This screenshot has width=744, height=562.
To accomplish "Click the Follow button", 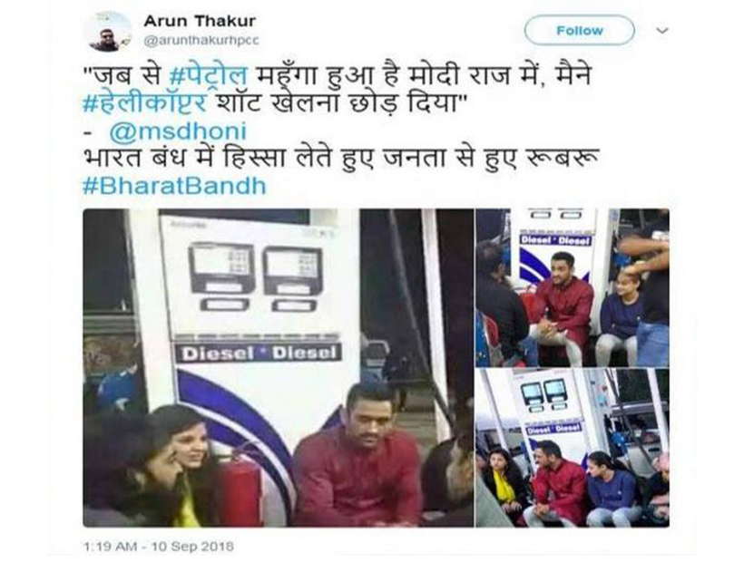I will [579, 30].
